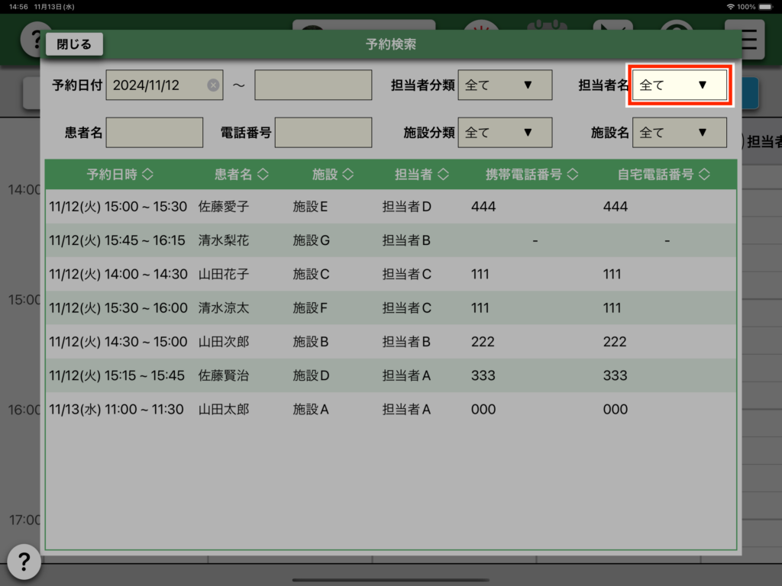Click the 患者名 search input field
The width and height of the screenshot is (782, 586).
[x=154, y=133]
